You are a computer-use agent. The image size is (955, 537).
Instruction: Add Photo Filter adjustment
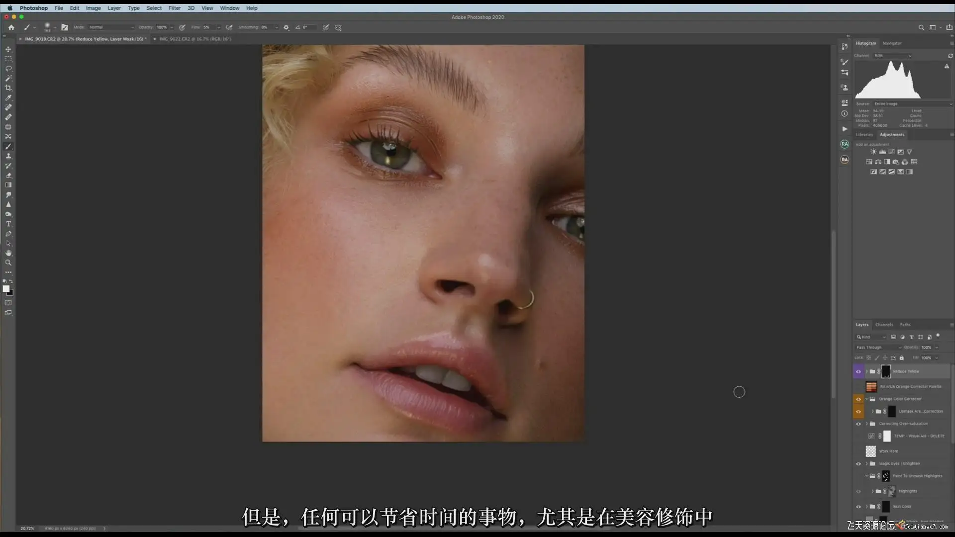(896, 162)
